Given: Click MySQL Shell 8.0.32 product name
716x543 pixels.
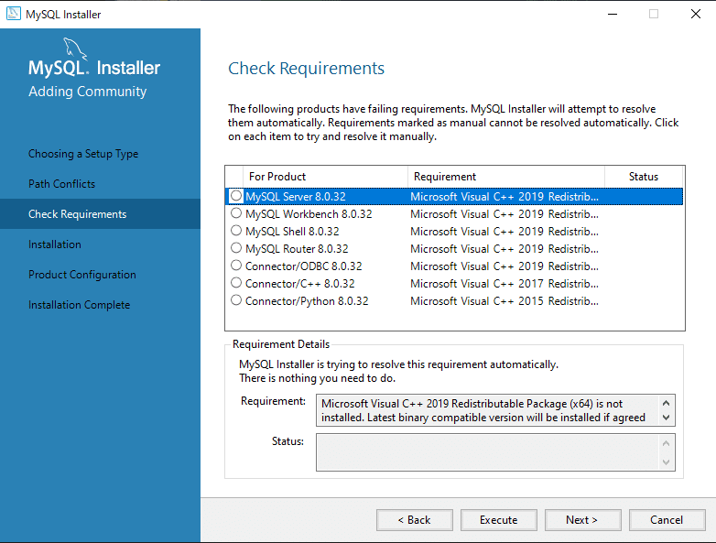Looking at the screenshot, I should pyautogui.click(x=292, y=231).
